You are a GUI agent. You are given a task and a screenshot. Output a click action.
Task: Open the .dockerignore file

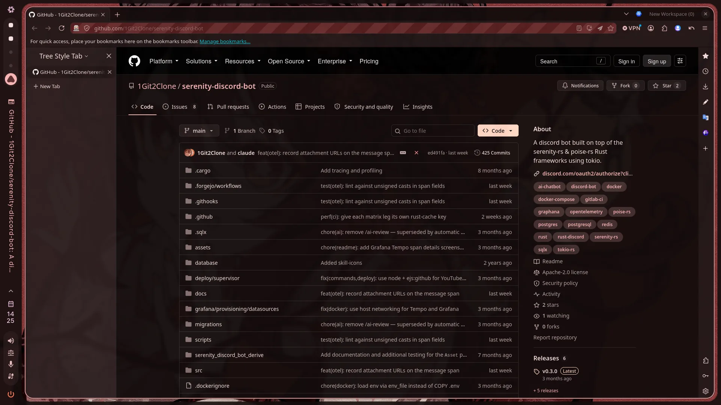pyautogui.click(x=212, y=386)
